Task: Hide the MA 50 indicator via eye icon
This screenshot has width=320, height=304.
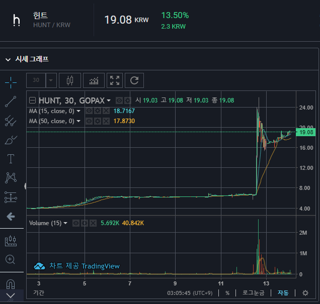Action: 89,121
